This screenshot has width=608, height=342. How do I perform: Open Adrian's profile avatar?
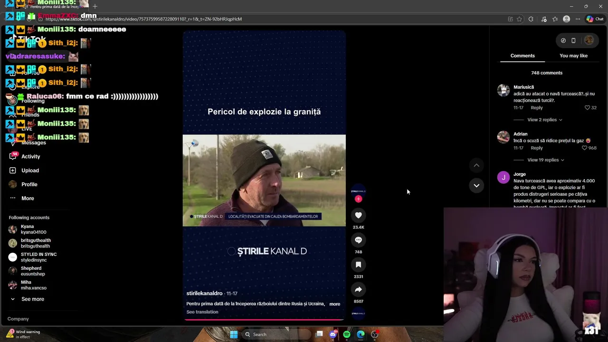tap(503, 137)
